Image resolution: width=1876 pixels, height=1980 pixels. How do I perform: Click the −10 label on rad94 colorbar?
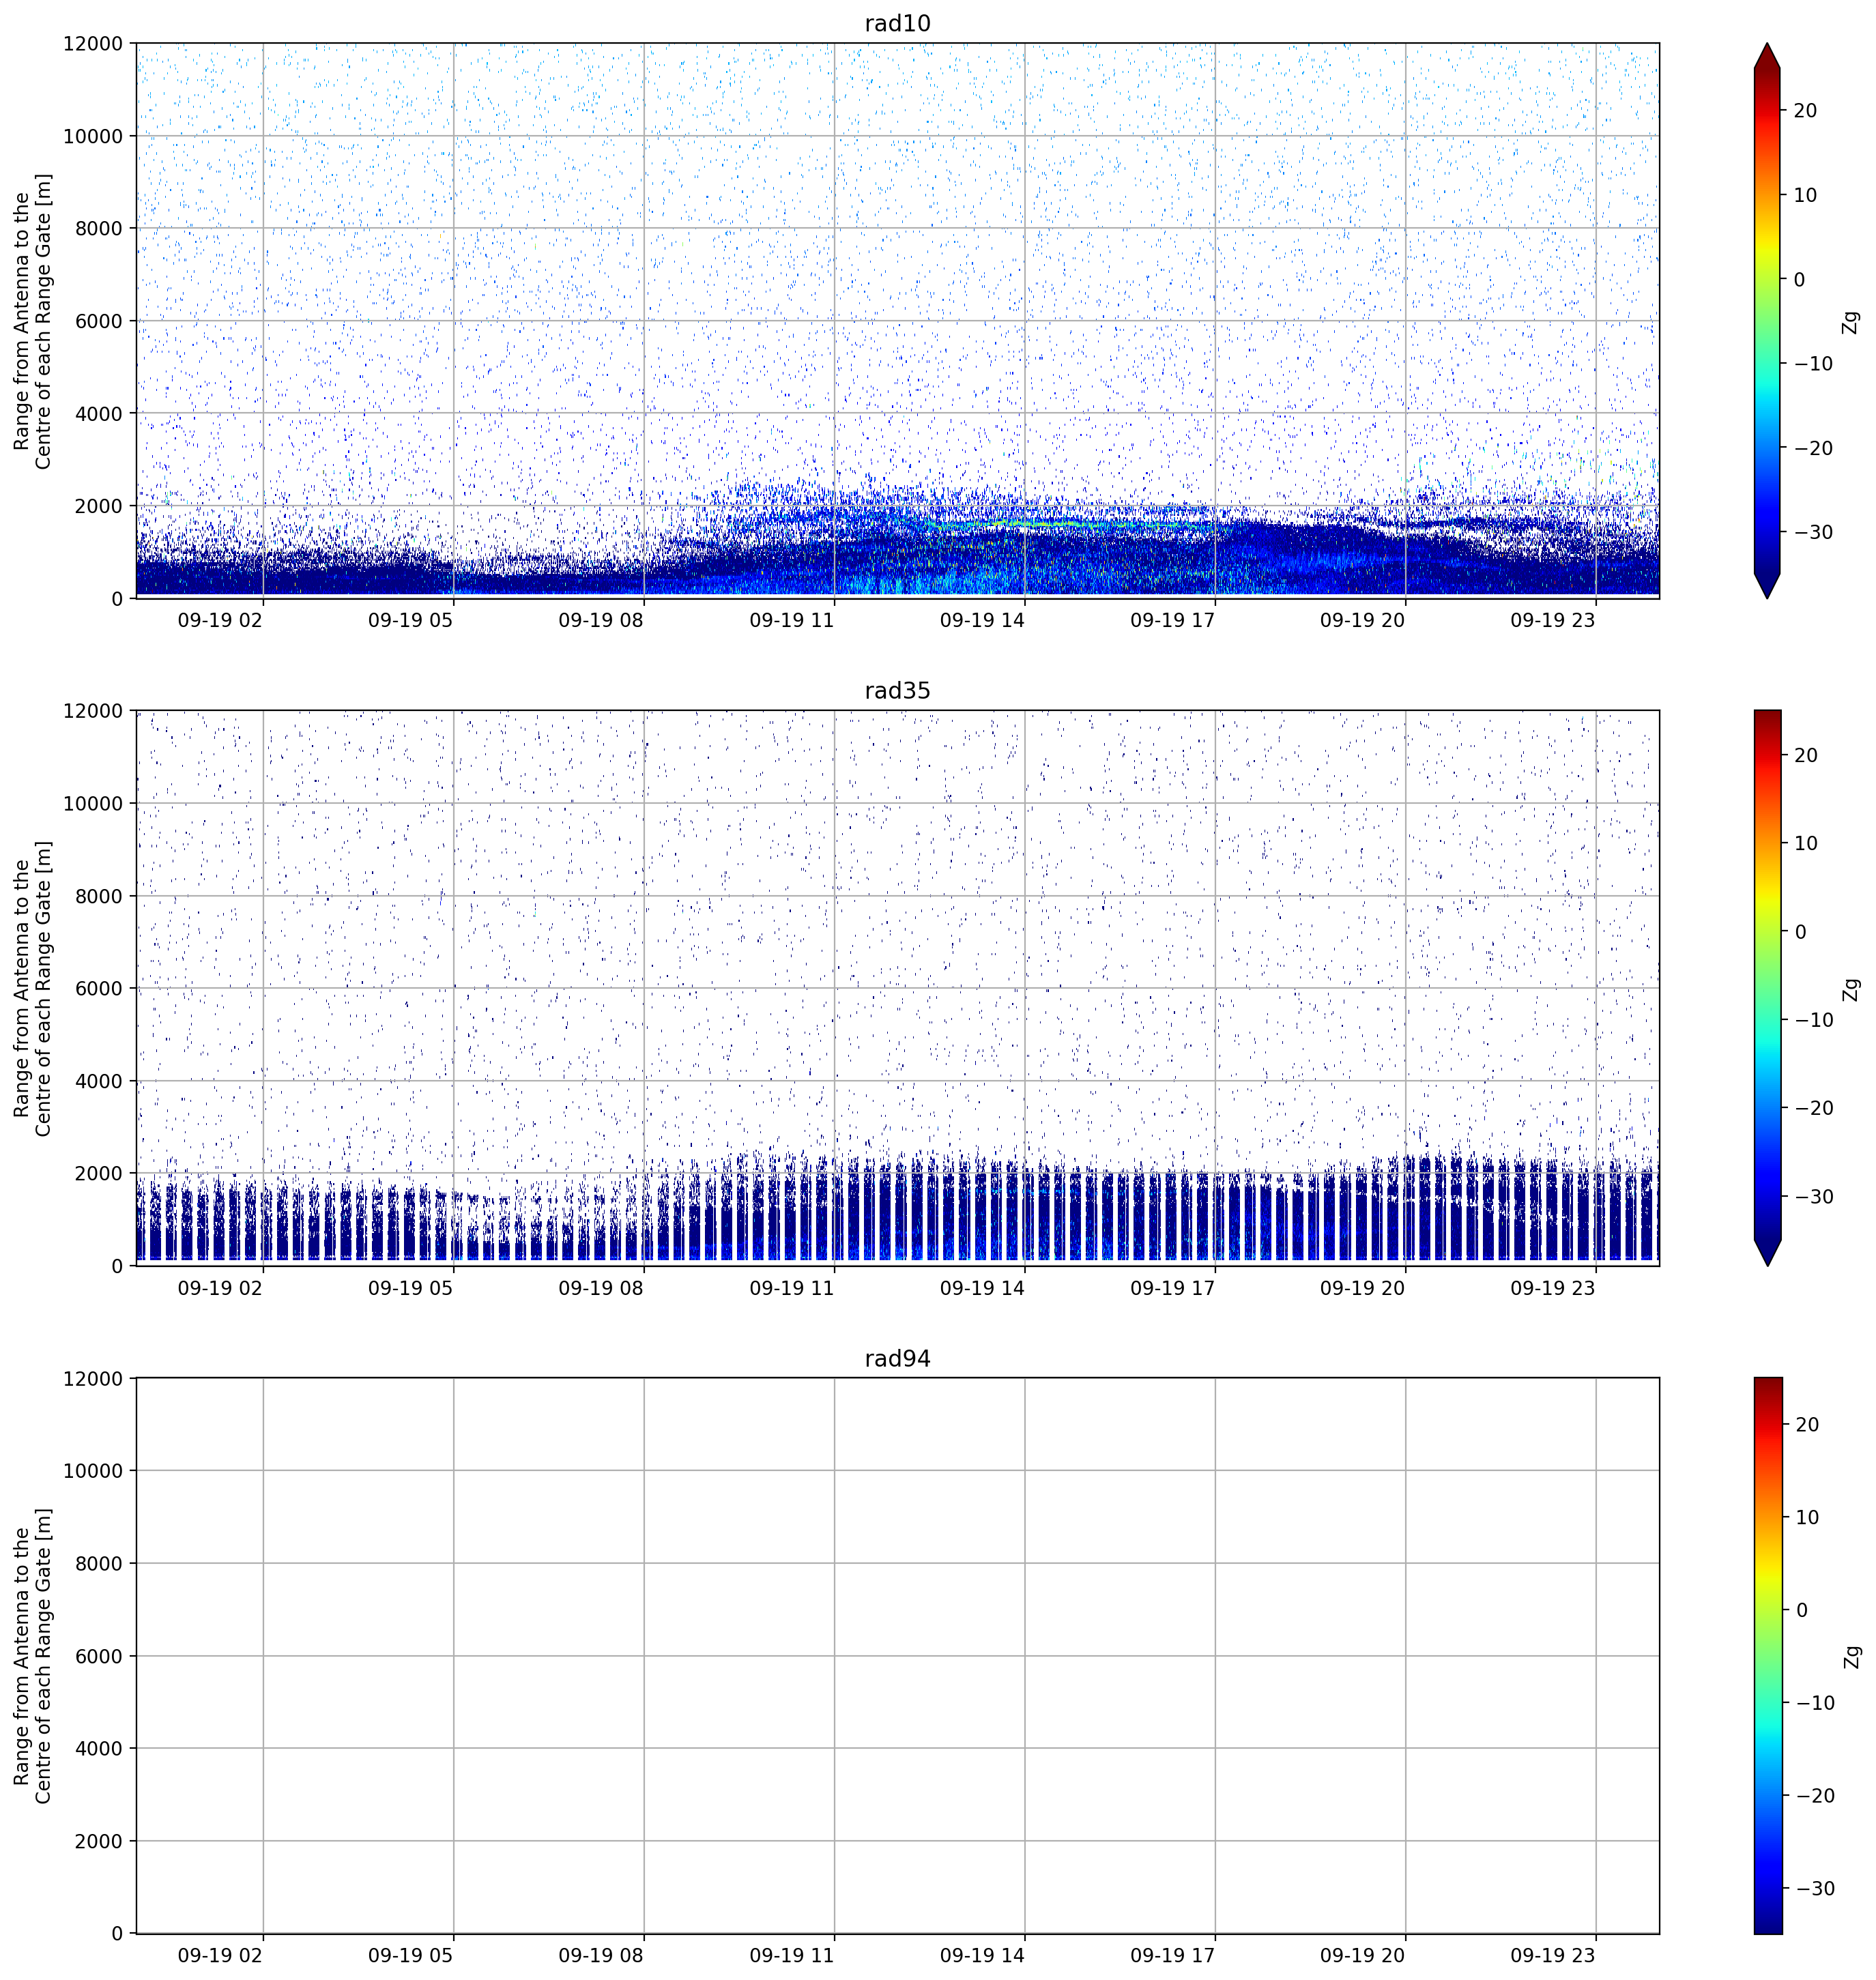pyautogui.click(x=1814, y=1703)
